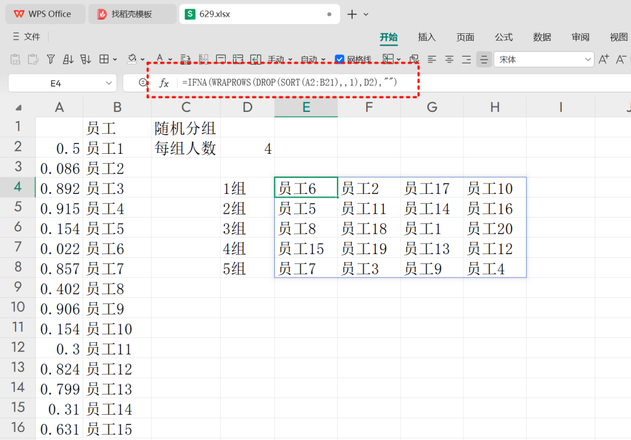Image resolution: width=631 pixels, height=440 pixels.
Task: Decrease font size with A- icon
Action: pos(621,60)
